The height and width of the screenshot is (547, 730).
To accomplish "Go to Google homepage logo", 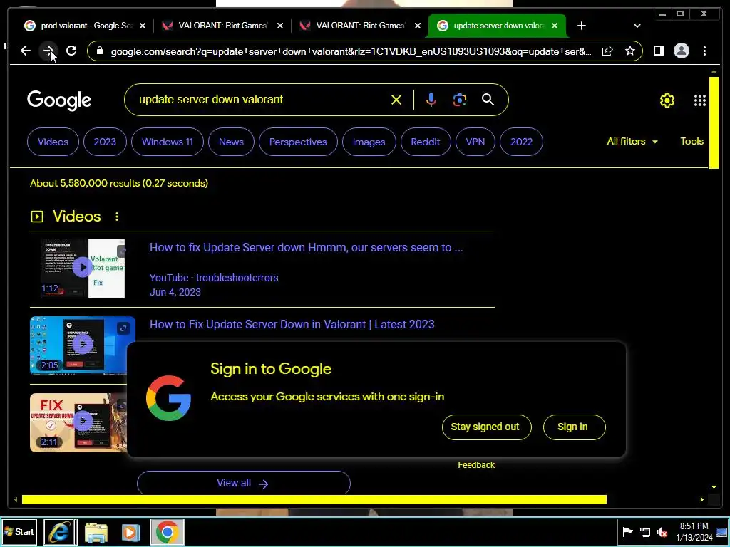I will pyautogui.click(x=59, y=100).
